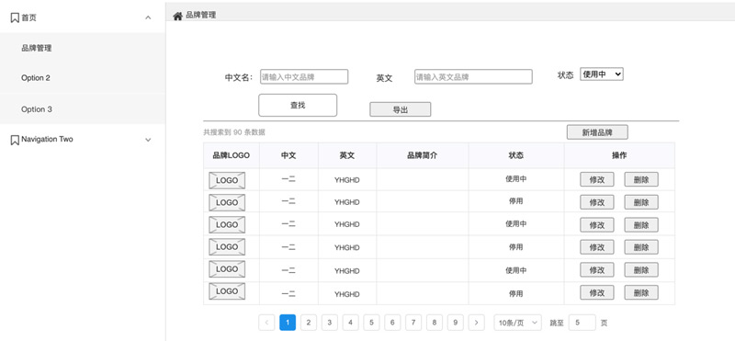
Task: Click the 跳至 page number field
Action: tap(582, 323)
